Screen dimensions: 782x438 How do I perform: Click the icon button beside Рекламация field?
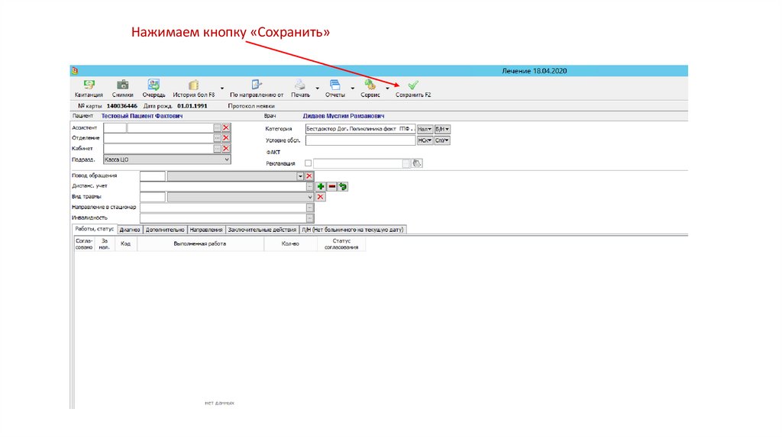click(417, 163)
